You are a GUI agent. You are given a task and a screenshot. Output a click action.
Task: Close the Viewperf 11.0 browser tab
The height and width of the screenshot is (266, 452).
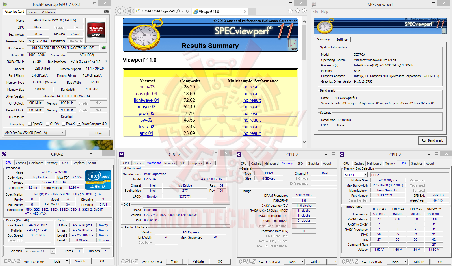pyautogui.click(x=245, y=12)
